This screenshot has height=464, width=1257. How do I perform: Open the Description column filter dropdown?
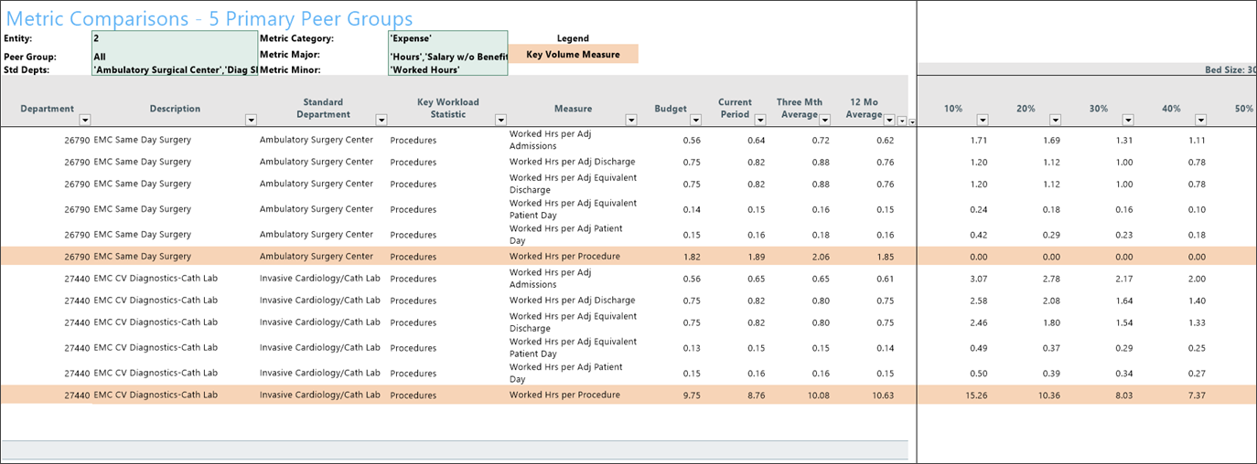click(x=252, y=120)
